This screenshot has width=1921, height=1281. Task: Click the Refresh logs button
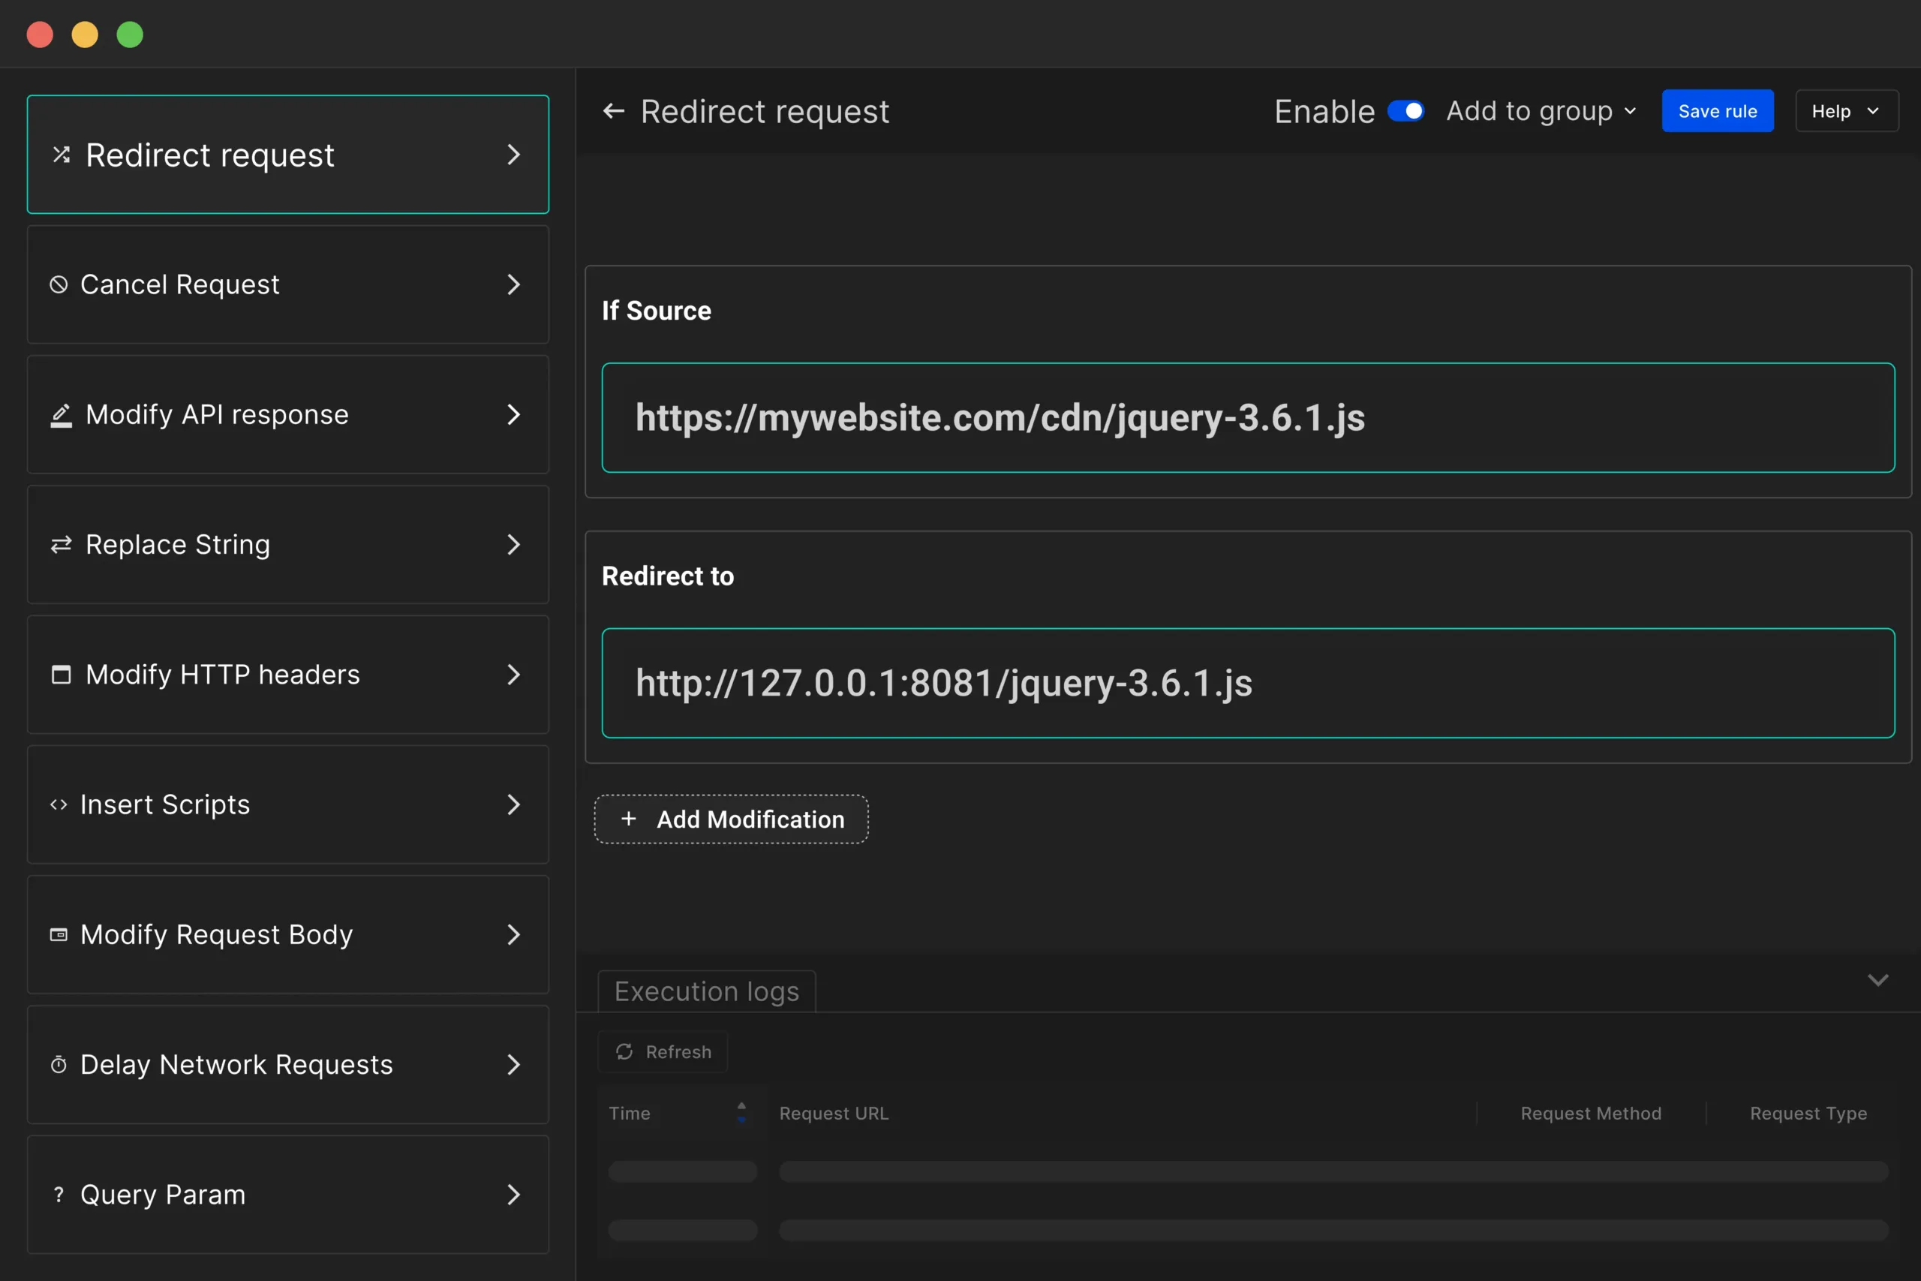(663, 1051)
